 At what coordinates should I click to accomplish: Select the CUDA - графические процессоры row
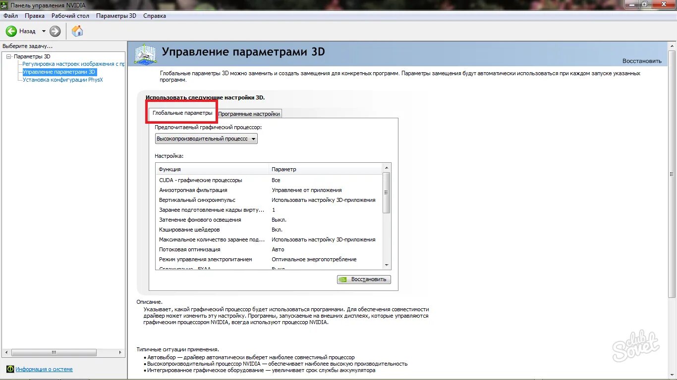click(269, 180)
